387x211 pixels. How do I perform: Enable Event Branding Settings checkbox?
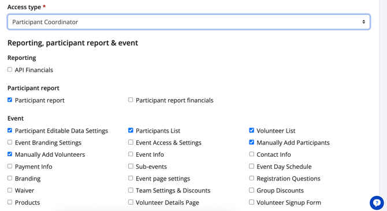pyautogui.click(x=10, y=142)
